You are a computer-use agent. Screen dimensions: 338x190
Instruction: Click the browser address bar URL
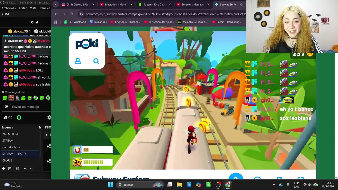click(166, 14)
